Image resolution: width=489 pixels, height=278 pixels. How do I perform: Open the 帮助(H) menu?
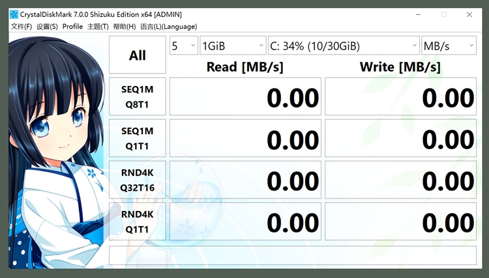coord(125,27)
